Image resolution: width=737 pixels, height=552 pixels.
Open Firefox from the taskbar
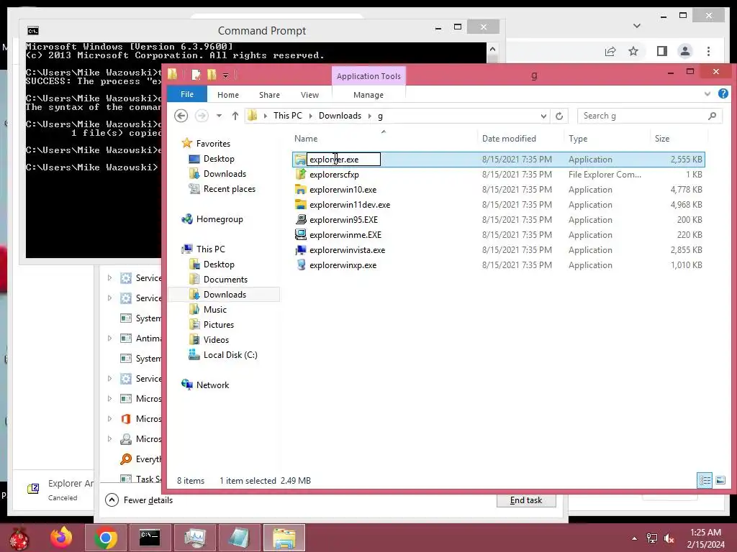tap(61, 538)
